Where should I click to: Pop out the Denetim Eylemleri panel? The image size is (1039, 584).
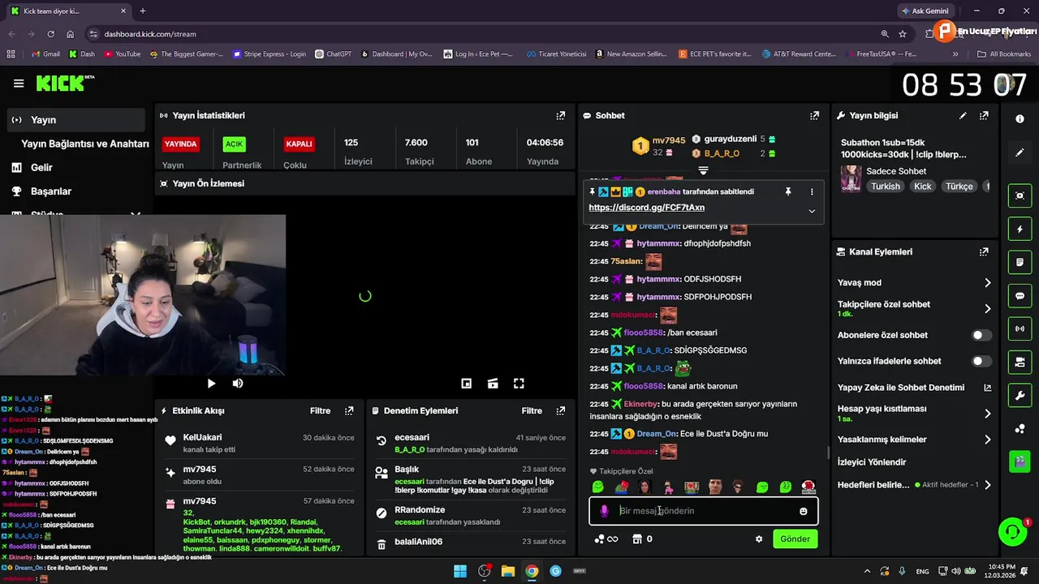(x=560, y=410)
